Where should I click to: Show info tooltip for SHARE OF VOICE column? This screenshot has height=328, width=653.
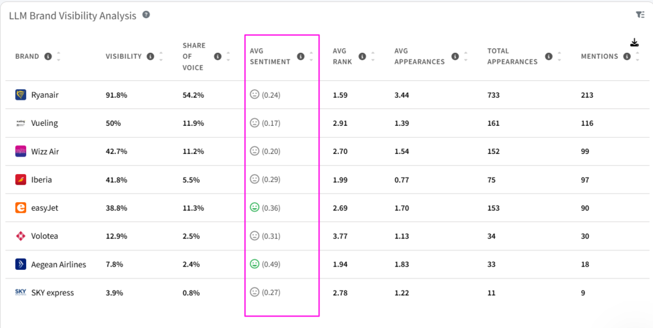click(x=217, y=56)
